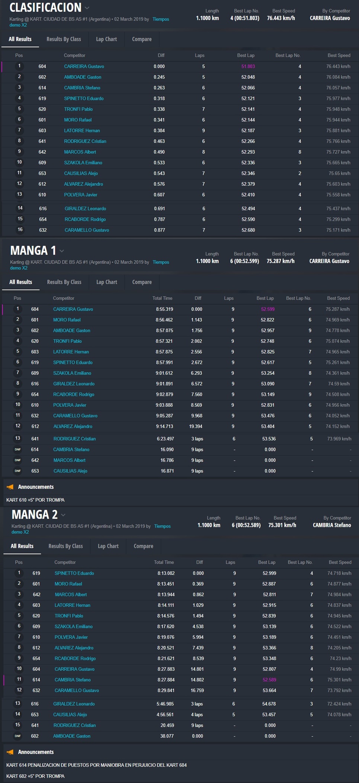Open the MANGA 1 title dropdown chevron

click(62, 251)
